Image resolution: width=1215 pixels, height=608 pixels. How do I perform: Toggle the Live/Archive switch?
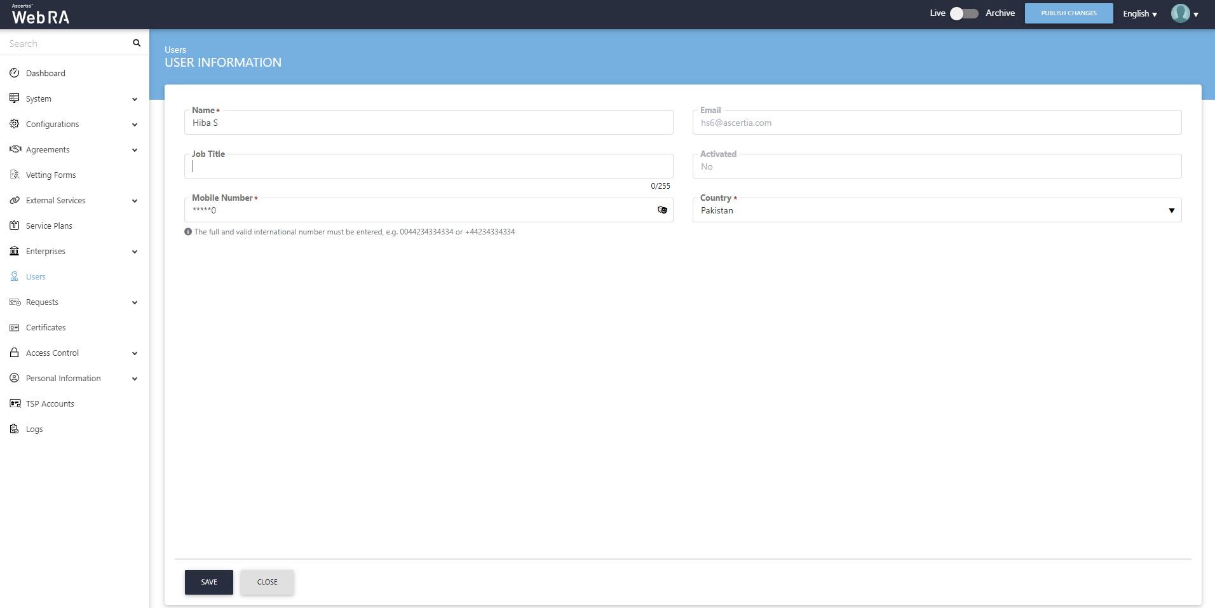click(x=964, y=13)
